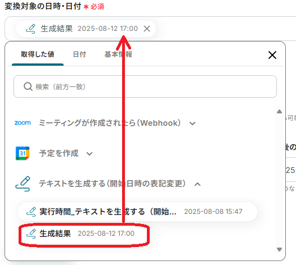
Task: Open the 基本情報 tab
Action: [x=118, y=54]
